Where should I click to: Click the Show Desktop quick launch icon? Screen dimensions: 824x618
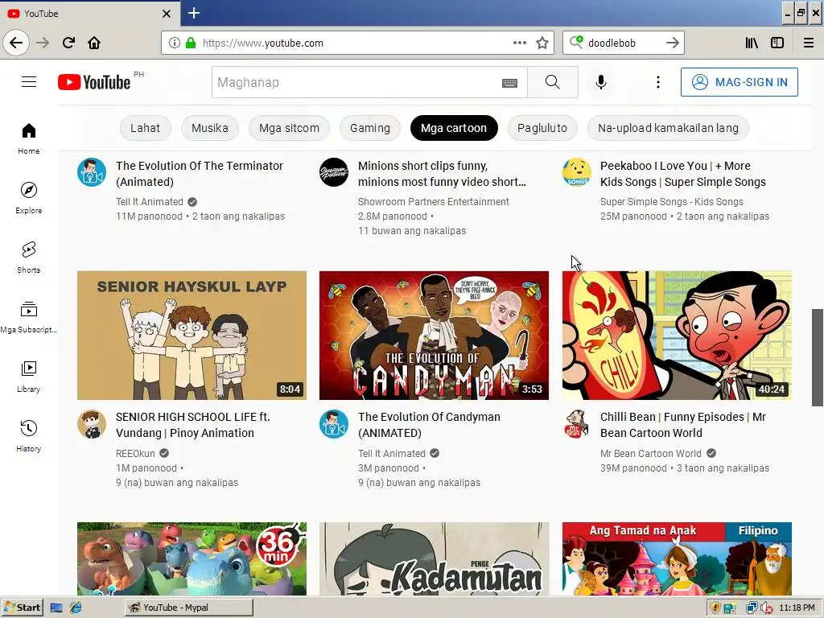[x=56, y=608]
